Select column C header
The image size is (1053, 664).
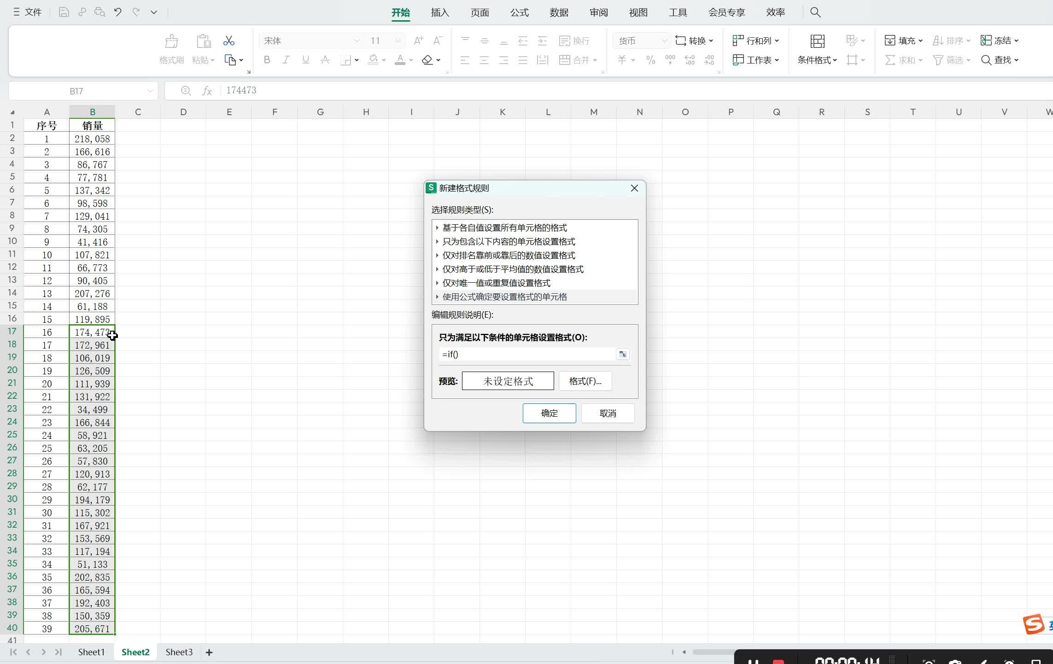click(138, 112)
